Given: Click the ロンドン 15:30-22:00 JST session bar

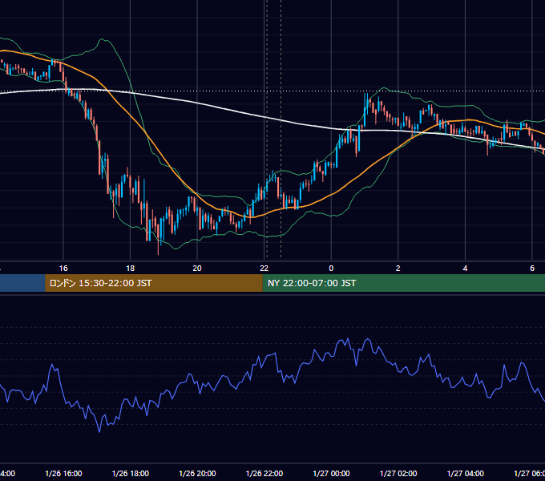Looking at the screenshot, I should coord(154,283).
